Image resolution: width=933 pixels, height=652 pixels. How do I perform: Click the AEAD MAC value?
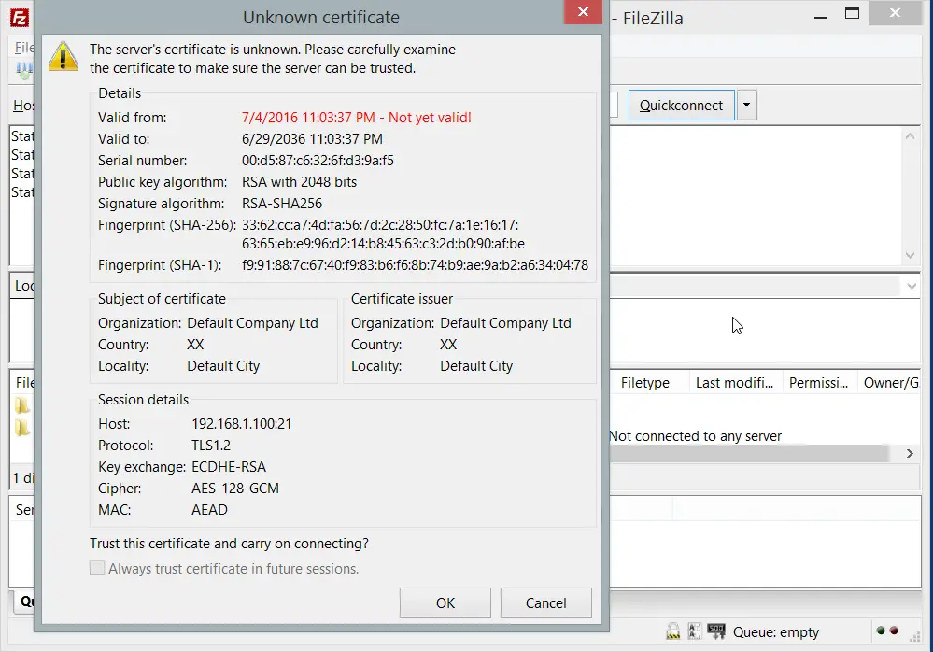tap(209, 509)
